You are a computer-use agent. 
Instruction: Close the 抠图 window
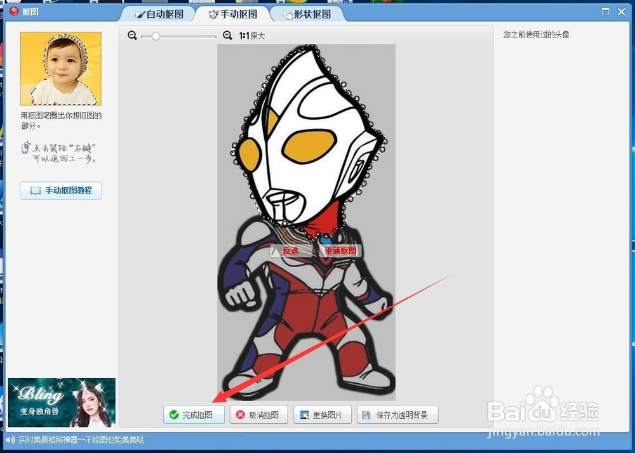pos(622,11)
